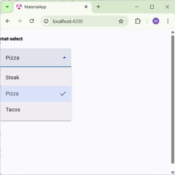Click the browser back arrow

pyautogui.click(x=8, y=21)
